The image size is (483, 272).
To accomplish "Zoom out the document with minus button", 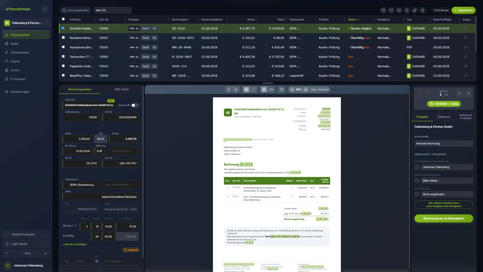I will click(x=292, y=89).
